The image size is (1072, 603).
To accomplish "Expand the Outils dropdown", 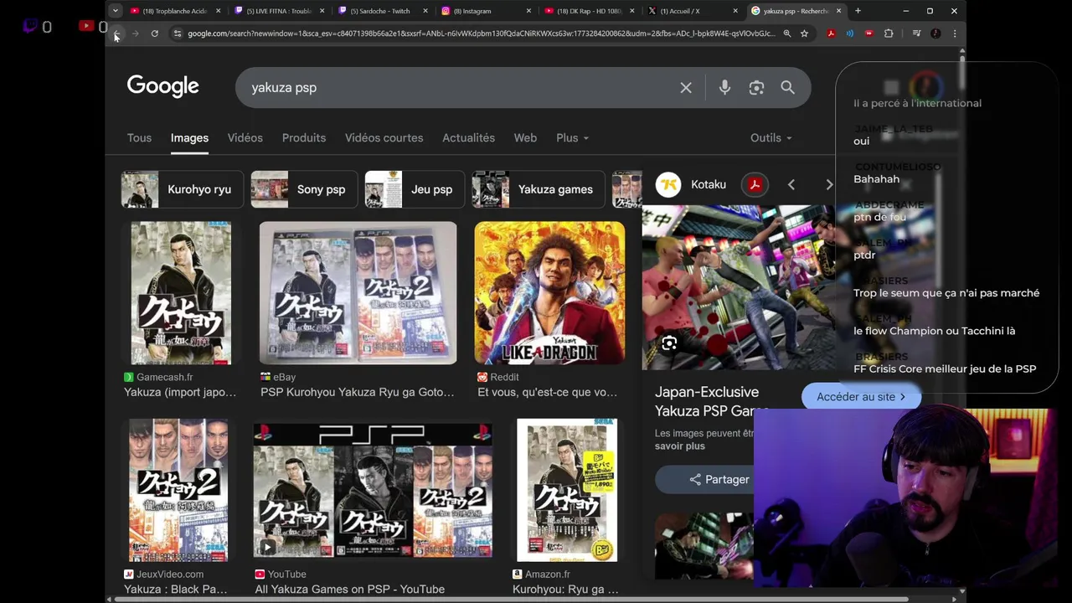I will point(770,137).
